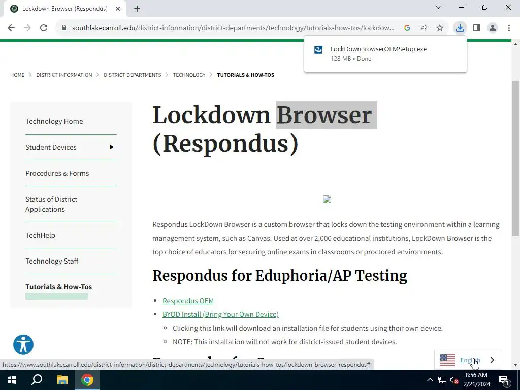This screenshot has height=390, width=520.
Task: Click the muted volume tray icon
Action: 454,380
